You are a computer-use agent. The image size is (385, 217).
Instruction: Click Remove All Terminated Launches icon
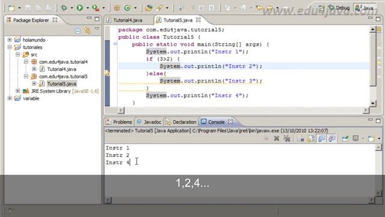pos(287,139)
